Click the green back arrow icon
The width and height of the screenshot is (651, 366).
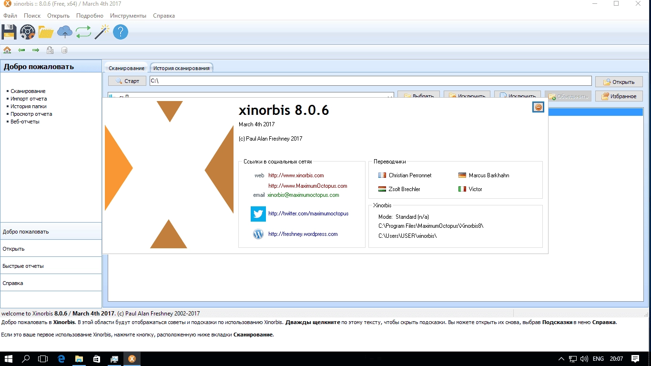tap(21, 50)
